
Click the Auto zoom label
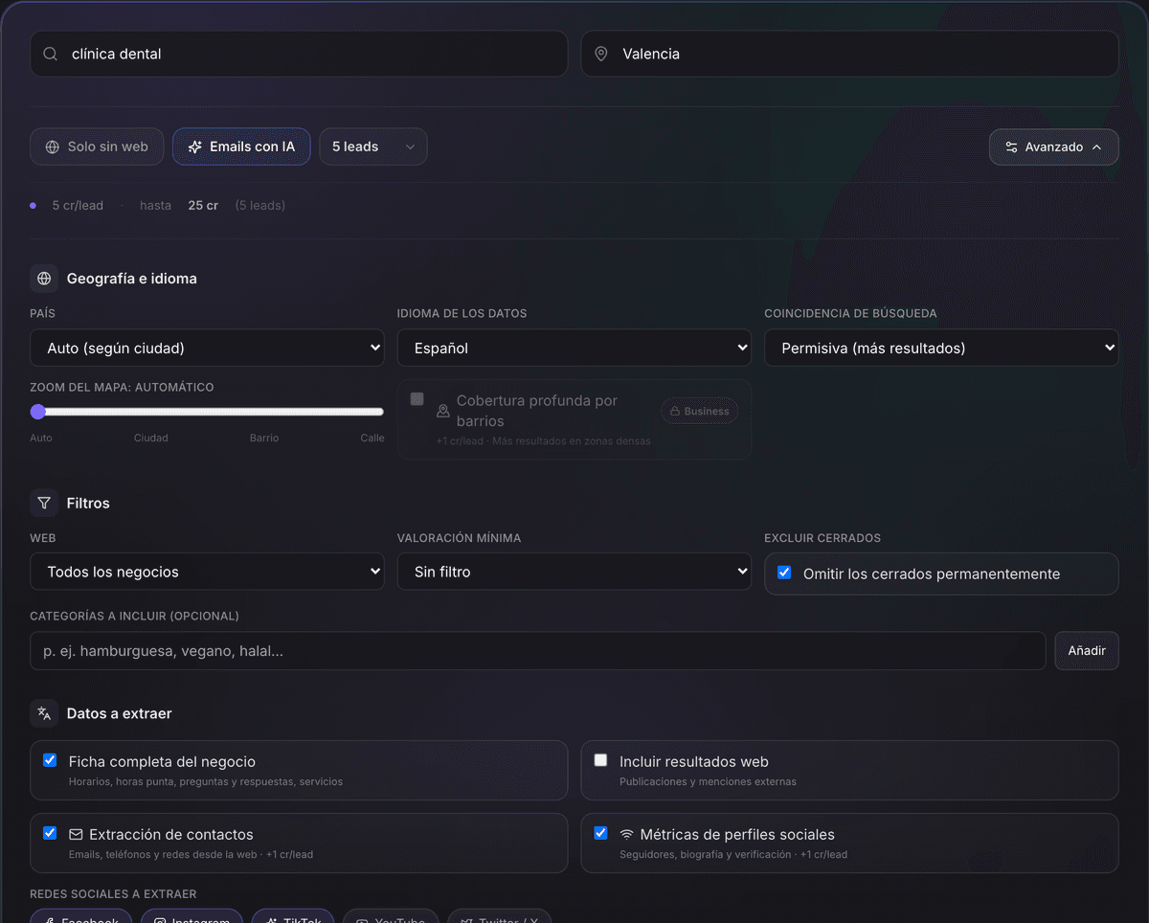pyautogui.click(x=41, y=438)
